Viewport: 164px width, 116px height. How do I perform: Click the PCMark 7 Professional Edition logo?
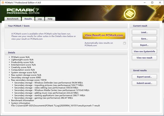coord(23,11)
